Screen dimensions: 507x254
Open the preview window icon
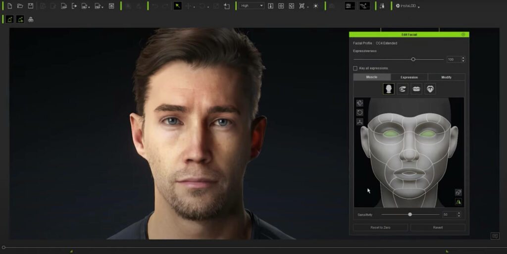point(111,6)
